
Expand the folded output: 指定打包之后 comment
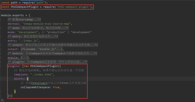coord(53,45)
